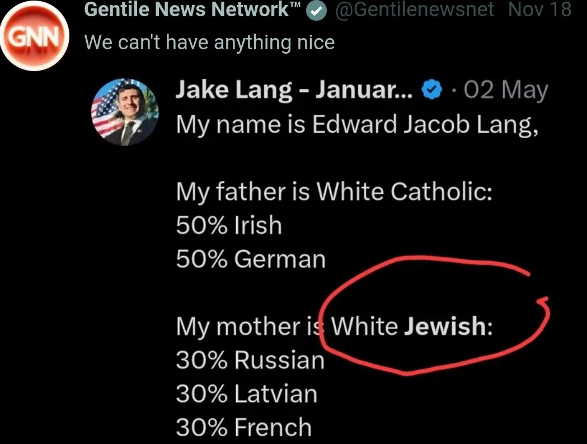
Task: Select the "30% Russian" line
Action: click(x=250, y=359)
